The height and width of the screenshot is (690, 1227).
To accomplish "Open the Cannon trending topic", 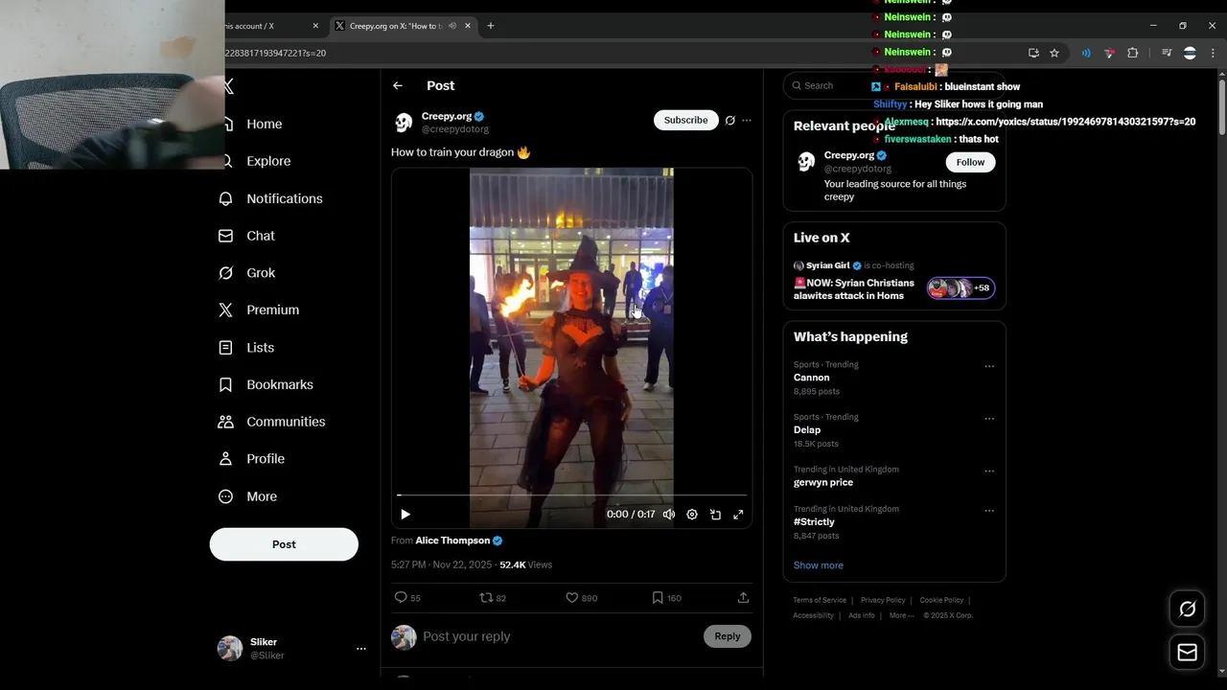I will (x=812, y=378).
